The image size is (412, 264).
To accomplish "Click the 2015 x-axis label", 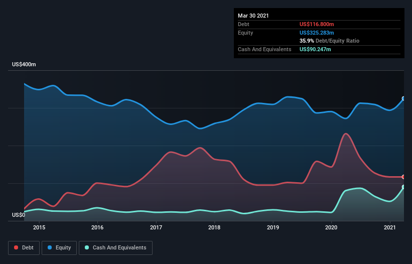I will tap(39, 227).
